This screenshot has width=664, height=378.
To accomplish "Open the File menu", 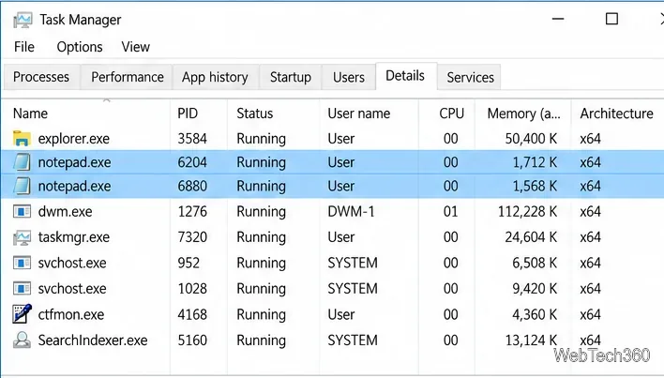I will point(24,47).
